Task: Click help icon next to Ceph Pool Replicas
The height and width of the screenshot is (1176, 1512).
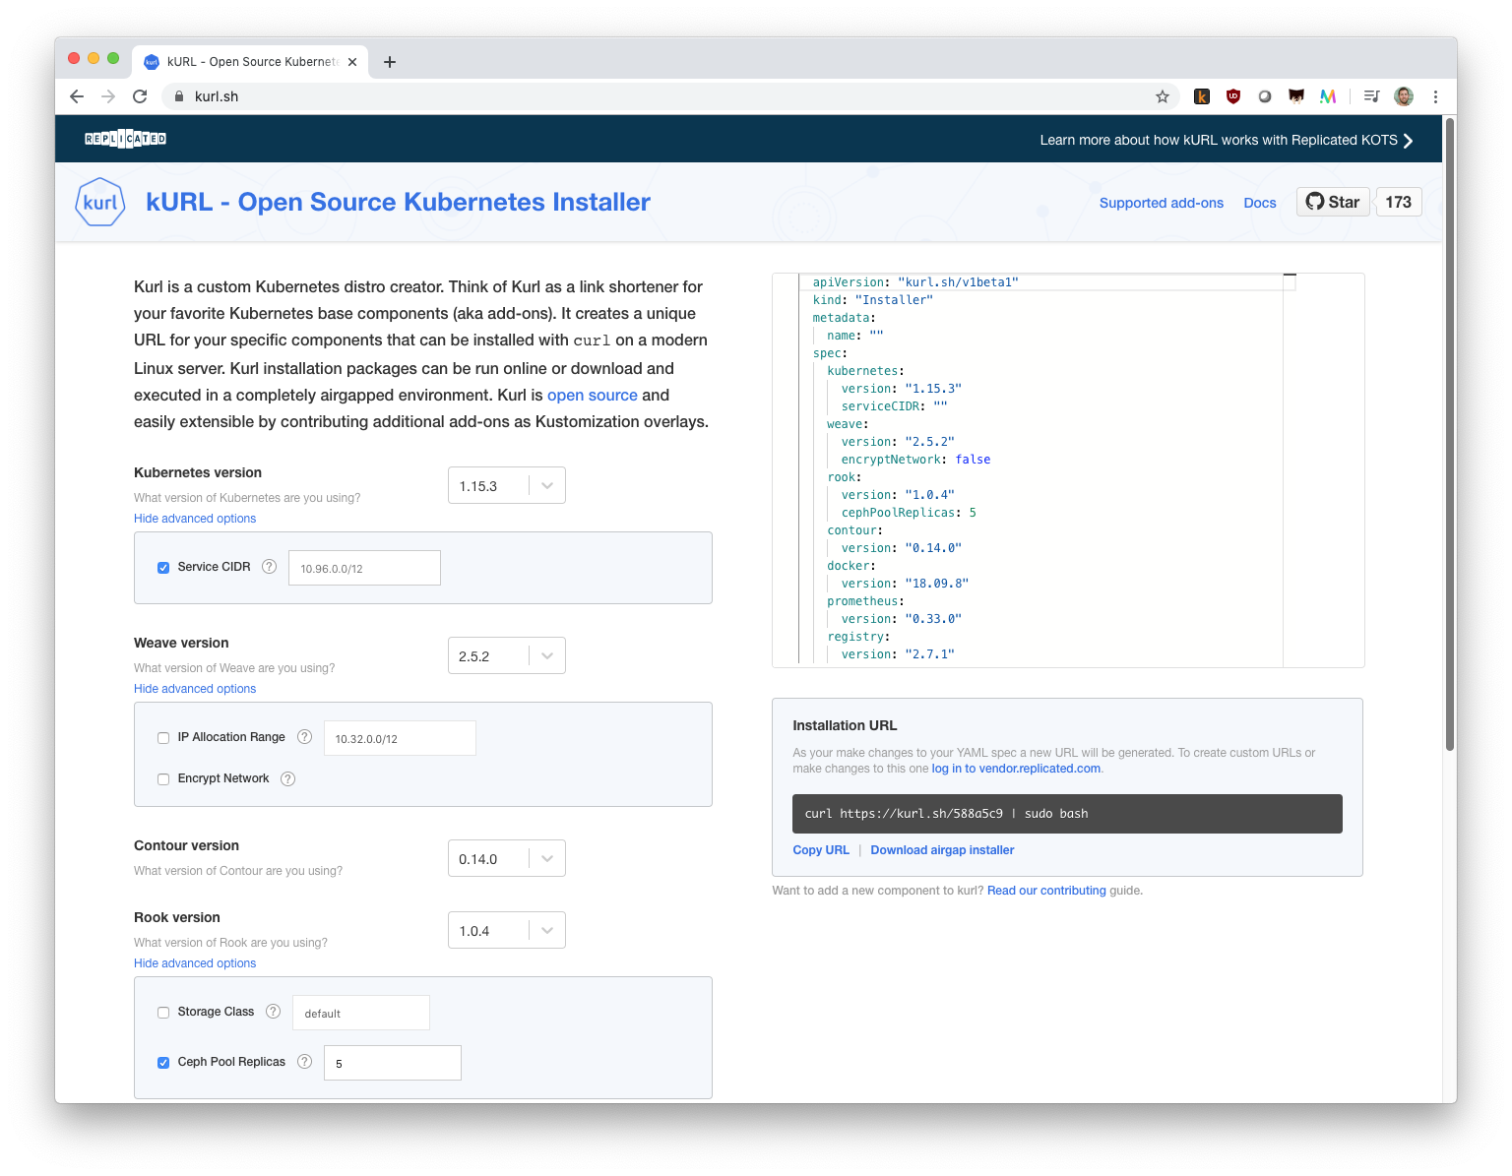Action: (304, 1062)
